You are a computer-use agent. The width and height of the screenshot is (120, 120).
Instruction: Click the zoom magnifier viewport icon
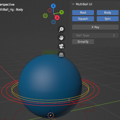61,29
